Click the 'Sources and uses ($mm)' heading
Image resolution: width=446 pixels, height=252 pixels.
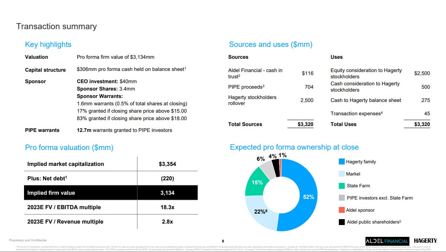(271, 44)
